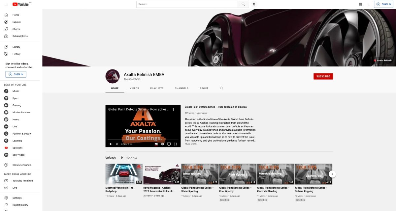Image resolution: width=396 pixels, height=211 pixels.
Task: Switch to CHANNELS channel tab
Action: click(181, 88)
